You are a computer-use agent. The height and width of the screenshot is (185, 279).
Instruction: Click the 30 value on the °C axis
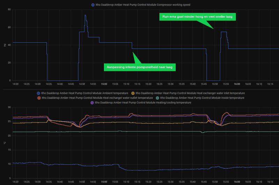click(x=9, y=107)
